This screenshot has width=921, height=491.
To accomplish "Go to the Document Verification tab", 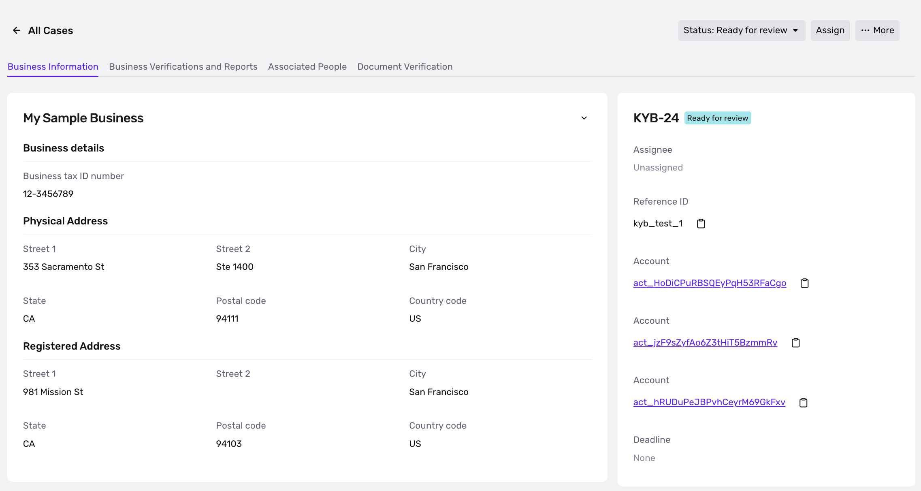I will (405, 66).
